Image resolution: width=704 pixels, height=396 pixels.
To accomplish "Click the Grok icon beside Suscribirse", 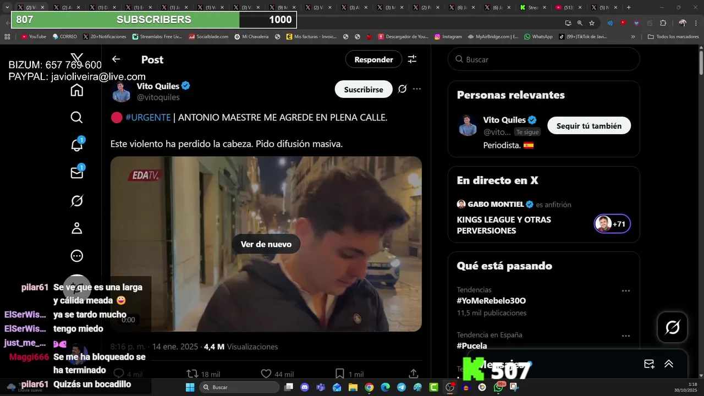I will coord(402,89).
